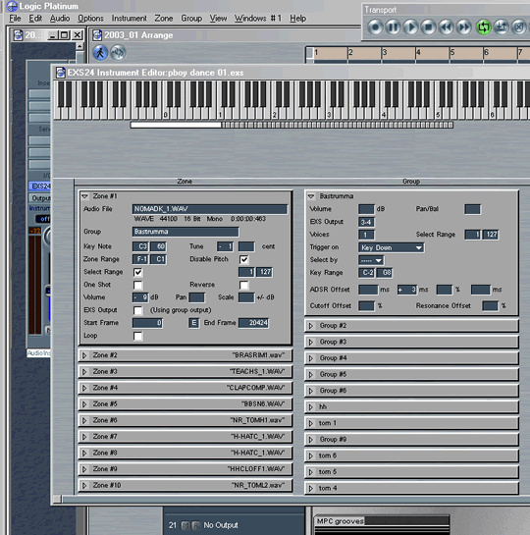Click the Group field Bastrumma in Zone #1
The height and width of the screenshot is (535, 530).
pyautogui.click(x=185, y=232)
